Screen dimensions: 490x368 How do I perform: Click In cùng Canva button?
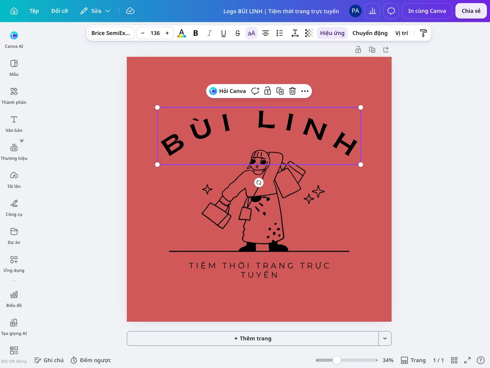(x=427, y=11)
